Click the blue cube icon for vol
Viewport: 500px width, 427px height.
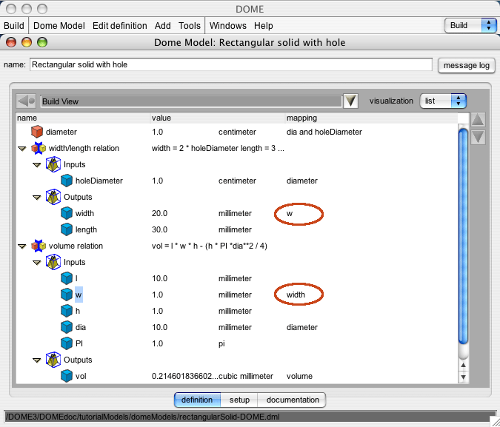coord(67,376)
